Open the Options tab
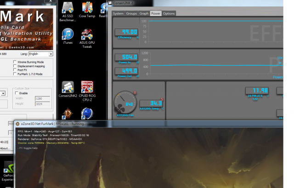This screenshot has width=294, height=188. pos(169,13)
